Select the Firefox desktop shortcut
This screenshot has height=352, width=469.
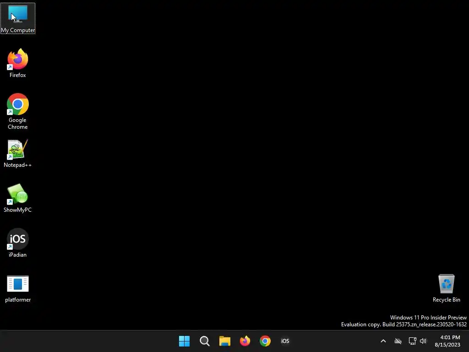18,63
